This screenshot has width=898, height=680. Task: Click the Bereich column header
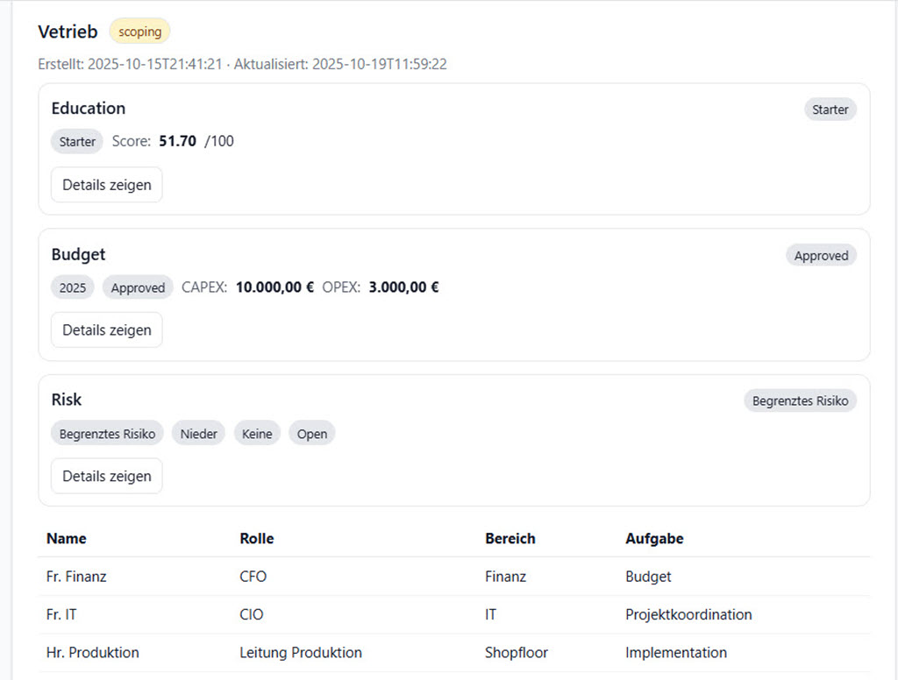(510, 538)
